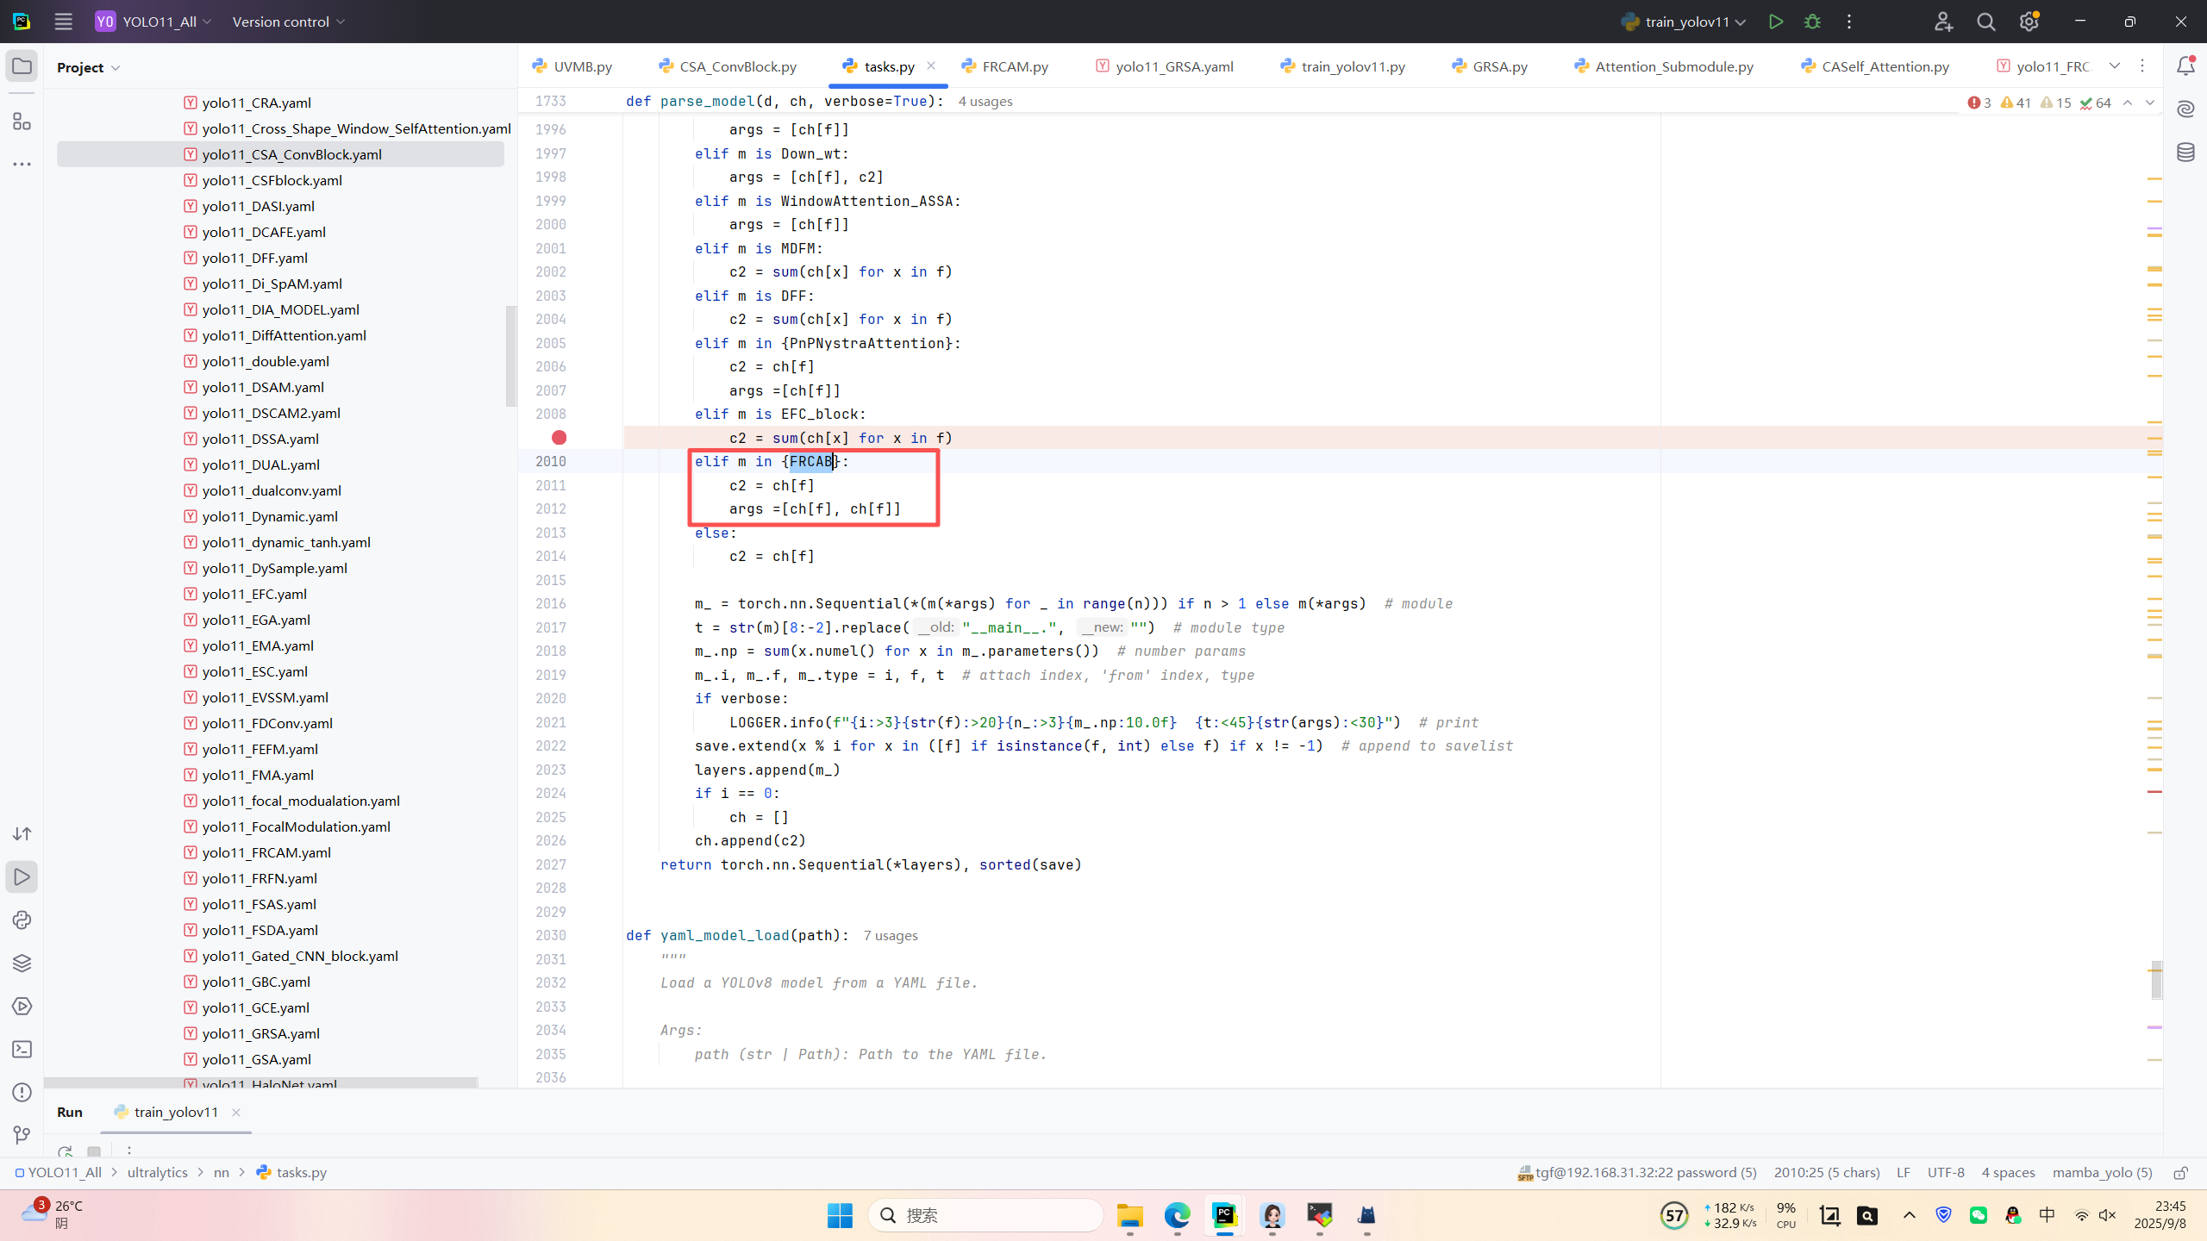Toggle the Project tool window folder icon
This screenshot has height=1241, width=2207.
click(22, 66)
